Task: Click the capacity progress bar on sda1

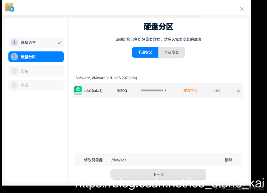Action: [152, 90]
